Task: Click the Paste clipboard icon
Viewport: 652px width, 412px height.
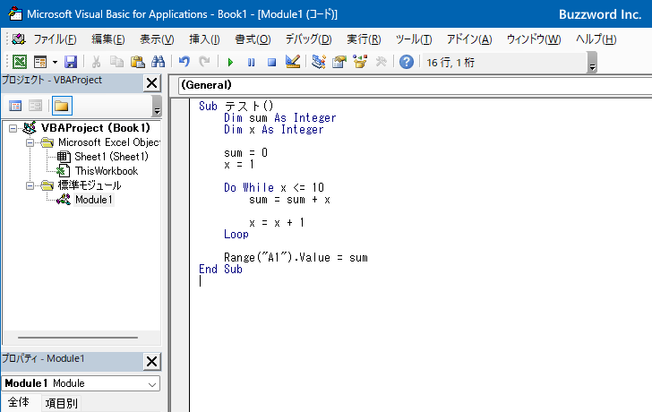Action: 138,62
